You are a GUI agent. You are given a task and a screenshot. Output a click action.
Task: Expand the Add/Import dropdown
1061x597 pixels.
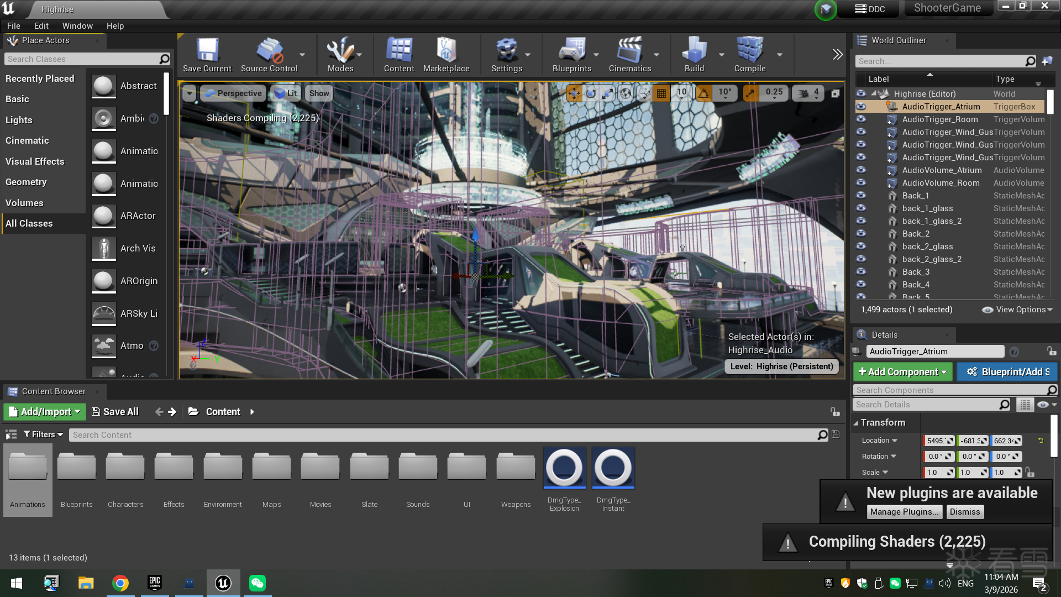(45, 412)
